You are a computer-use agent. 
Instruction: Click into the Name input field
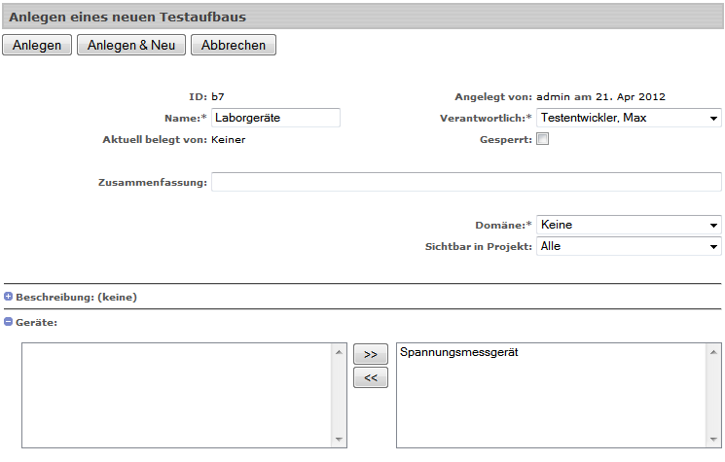pyautogui.click(x=275, y=118)
